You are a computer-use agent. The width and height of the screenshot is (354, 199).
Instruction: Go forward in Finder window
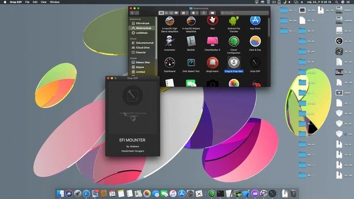137,13
